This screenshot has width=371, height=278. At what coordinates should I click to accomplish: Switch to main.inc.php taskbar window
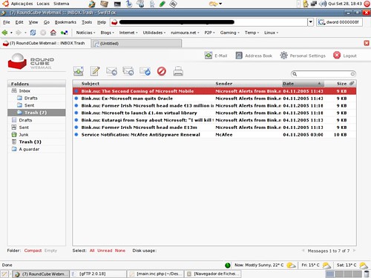point(156,274)
